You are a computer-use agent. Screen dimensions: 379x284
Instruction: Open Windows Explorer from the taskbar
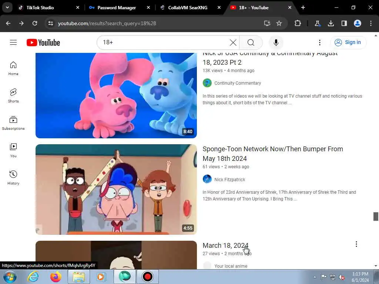point(79,277)
